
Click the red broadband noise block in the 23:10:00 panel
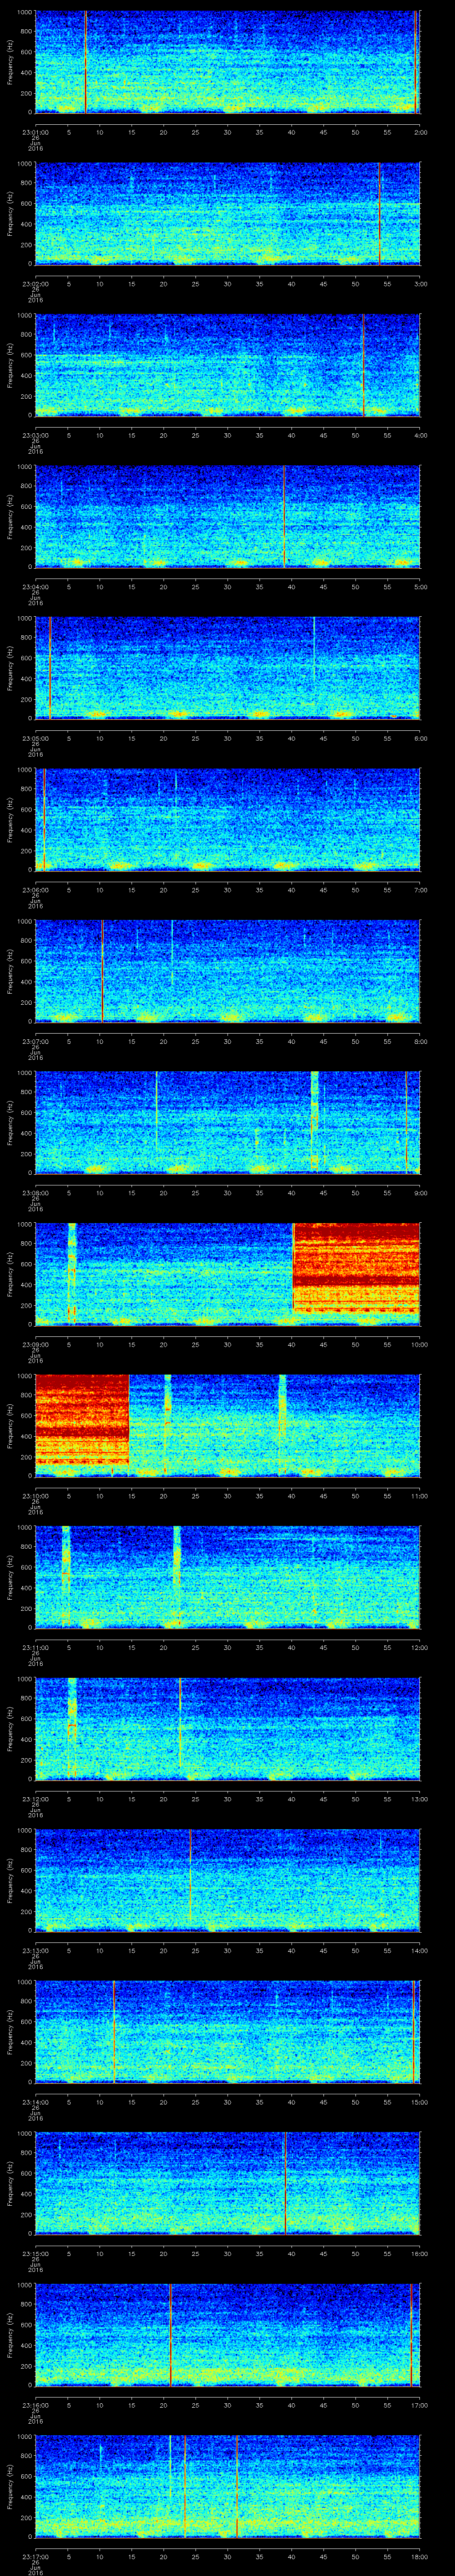click(82, 1420)
